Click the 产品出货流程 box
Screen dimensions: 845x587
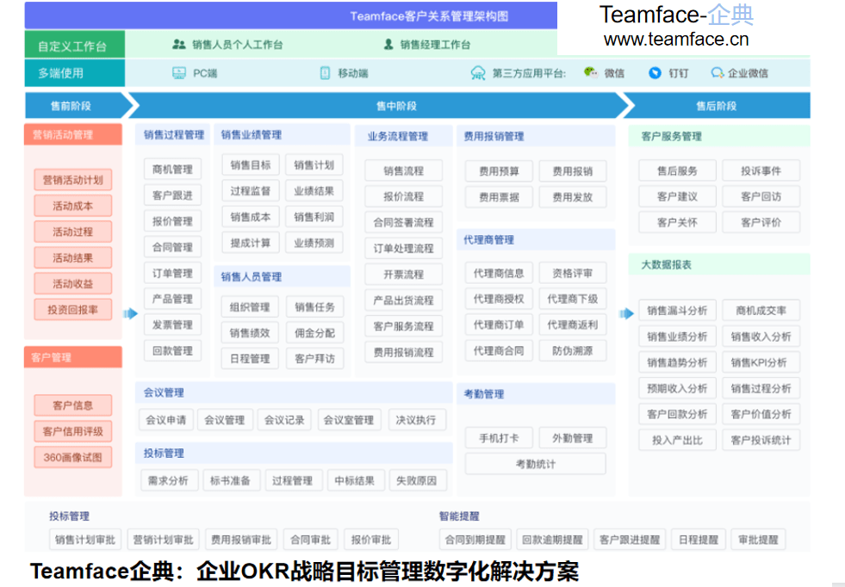[x=404, y=300]
